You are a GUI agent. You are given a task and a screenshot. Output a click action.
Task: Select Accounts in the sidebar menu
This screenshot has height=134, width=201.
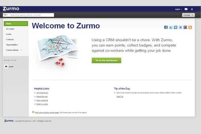(x=10, y=29)
